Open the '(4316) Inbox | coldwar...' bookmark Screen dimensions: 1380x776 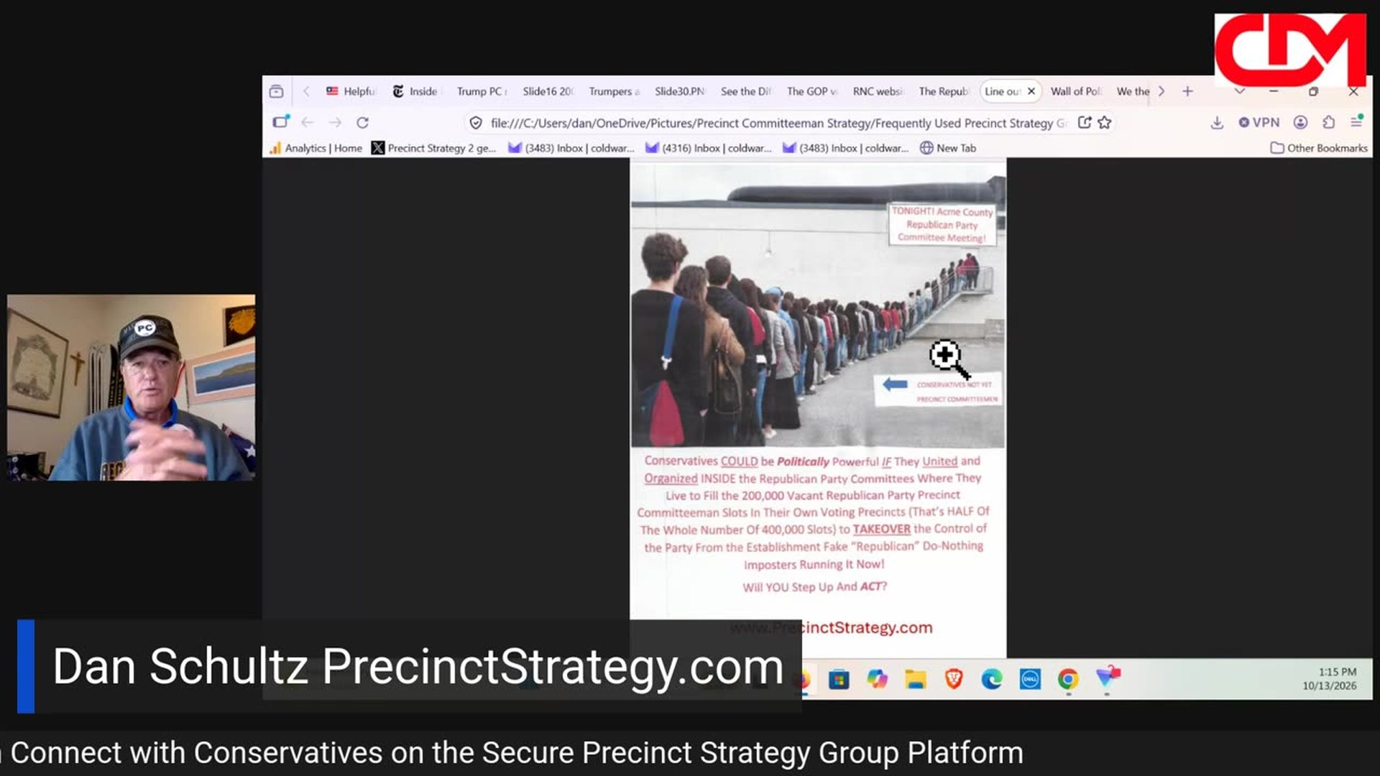(709, 148)
